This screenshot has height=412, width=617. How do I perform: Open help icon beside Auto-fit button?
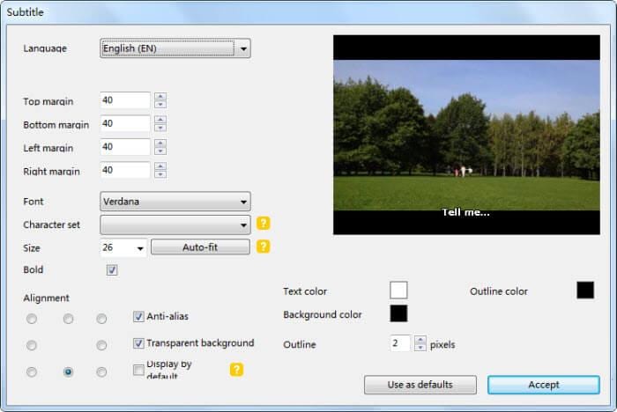(264, 246)
